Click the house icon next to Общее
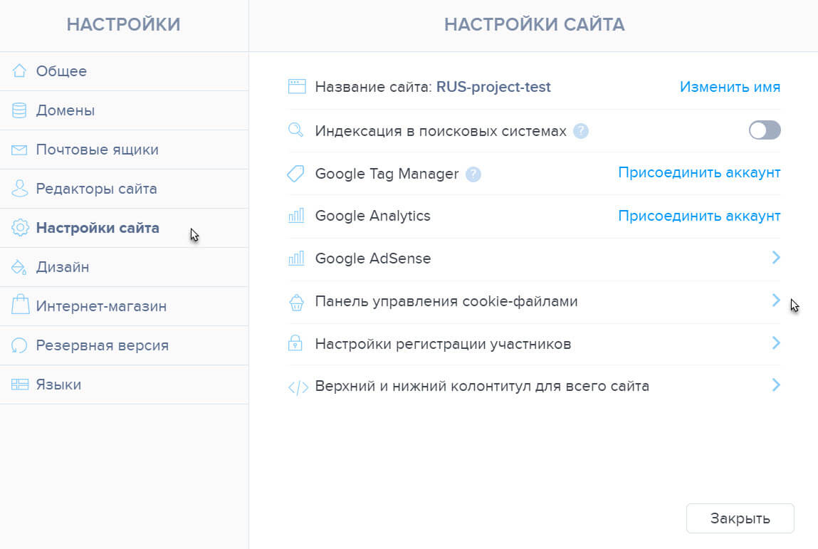The width and height of the screenshot is (818, 549). 19,70
